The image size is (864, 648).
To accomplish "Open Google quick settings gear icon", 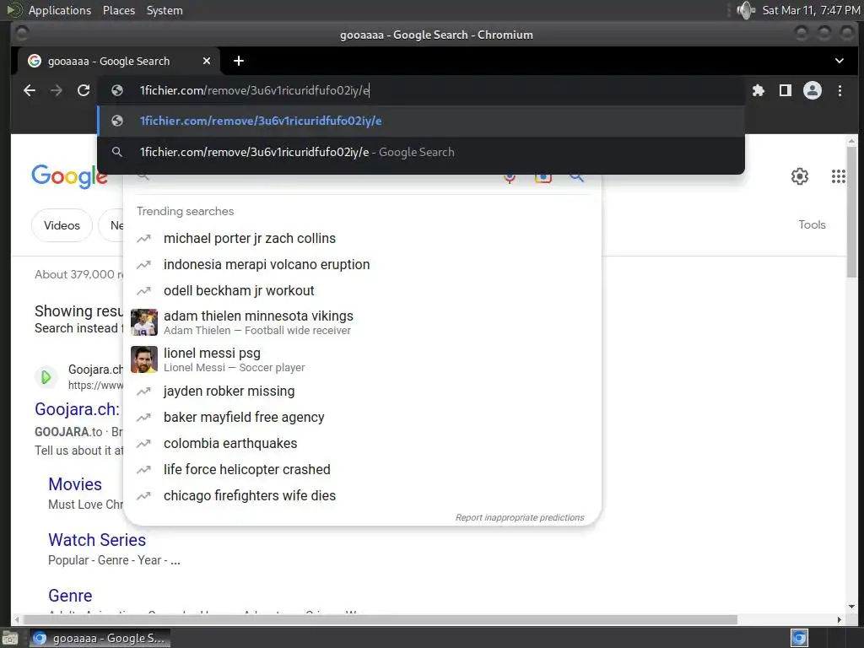I will 800,176.
